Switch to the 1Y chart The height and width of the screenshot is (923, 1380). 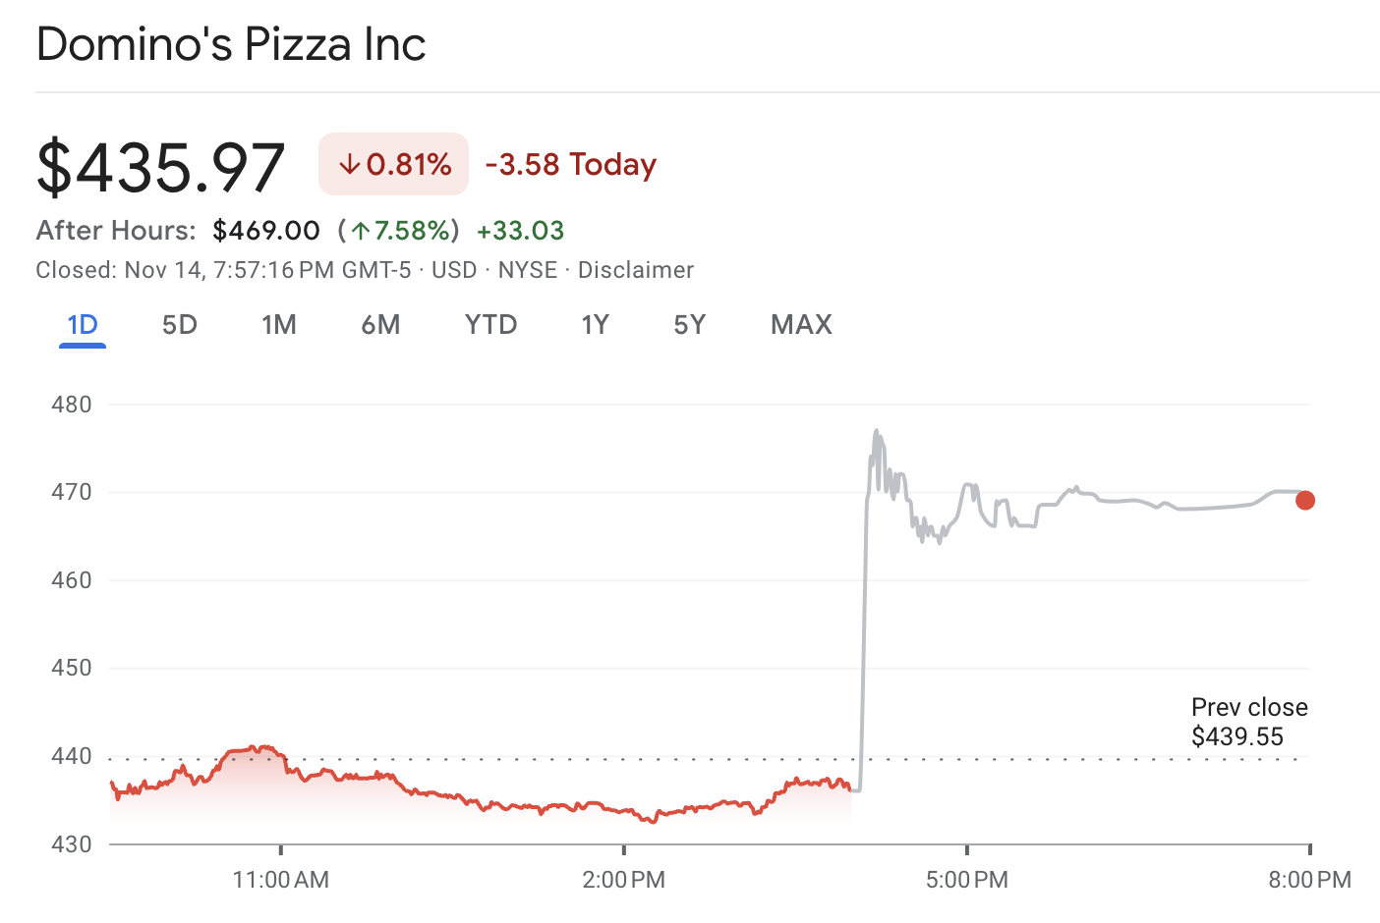pos(595,325)
